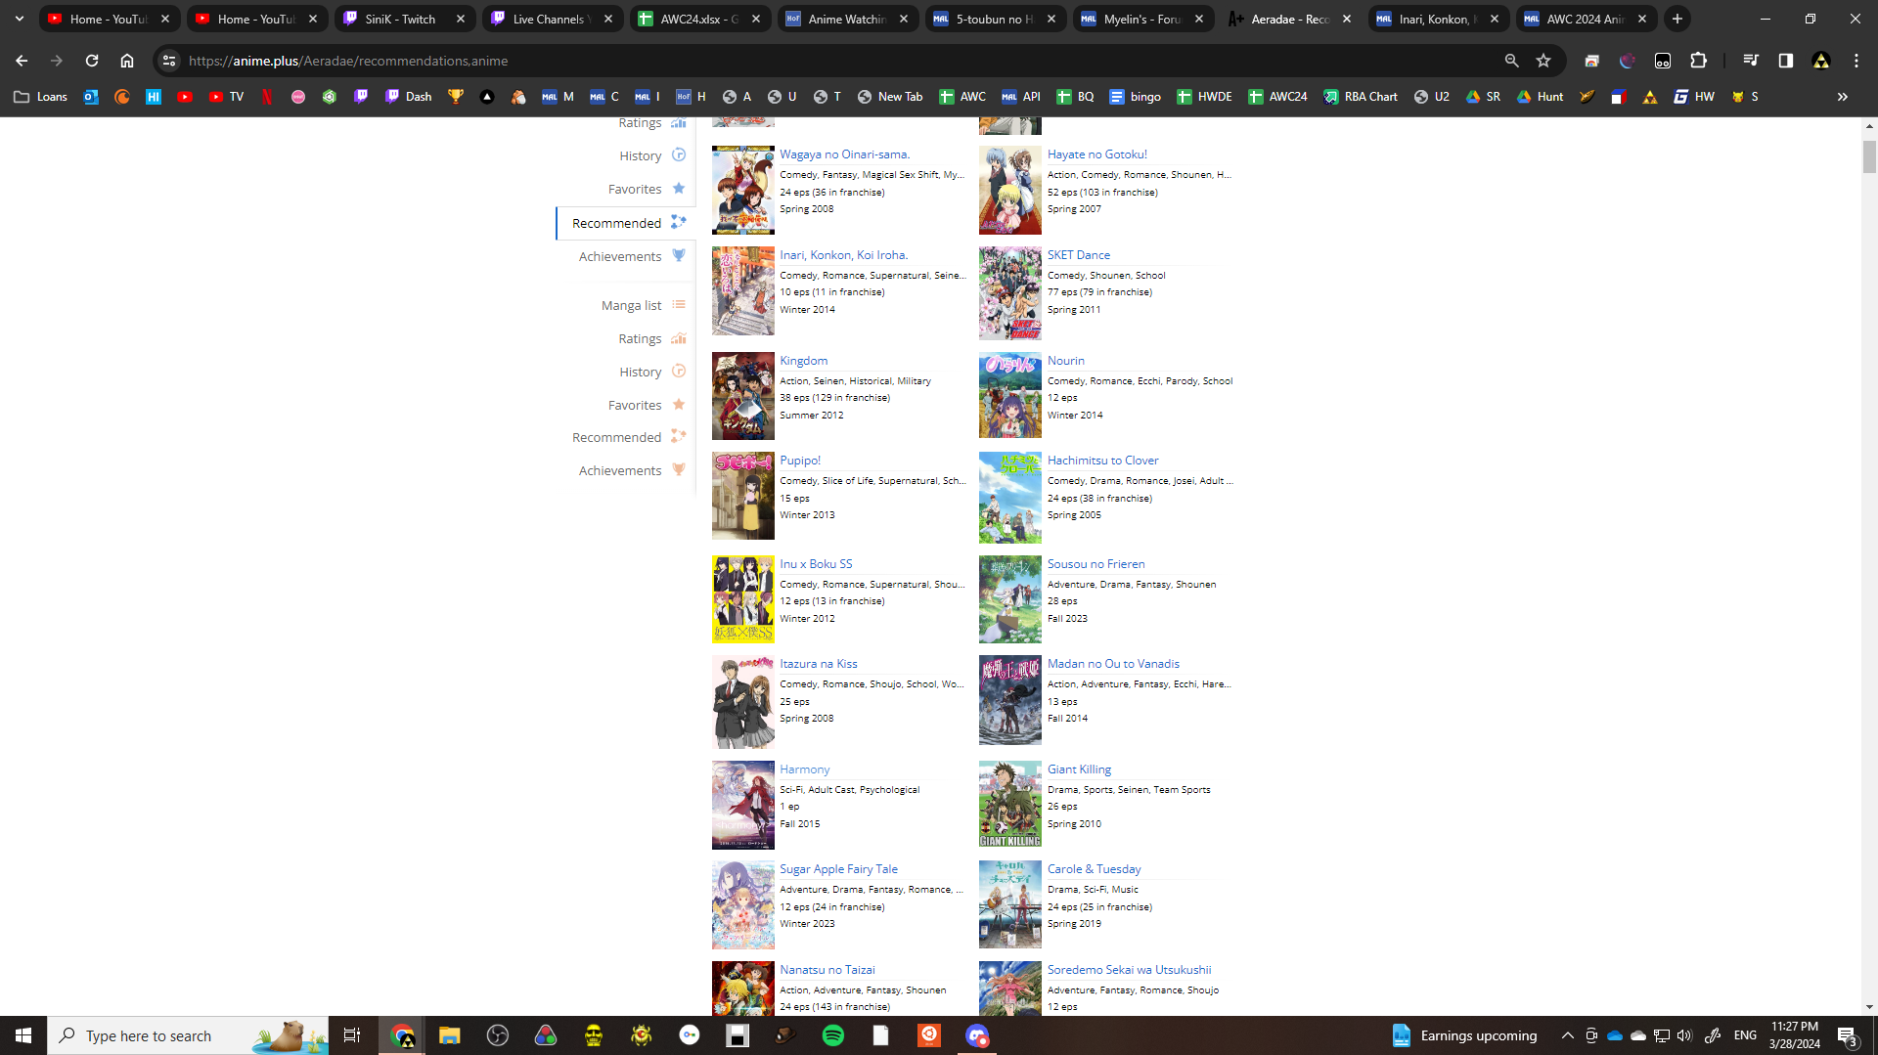This screenshot has height=1055, width=1878.
Task: Open the tab search dropdown arrow
Action: [x=20, y=19]
